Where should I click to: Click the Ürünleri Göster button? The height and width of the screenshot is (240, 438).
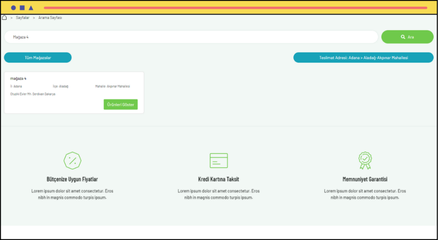click(121, 104)
